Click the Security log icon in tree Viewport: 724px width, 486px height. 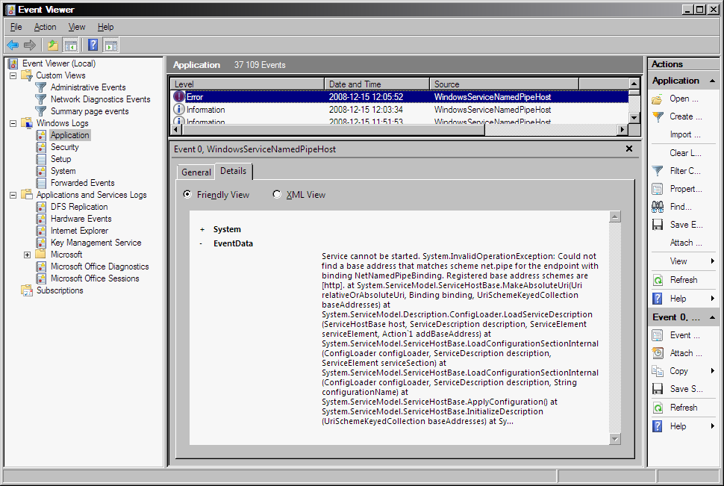click(41, 147)
